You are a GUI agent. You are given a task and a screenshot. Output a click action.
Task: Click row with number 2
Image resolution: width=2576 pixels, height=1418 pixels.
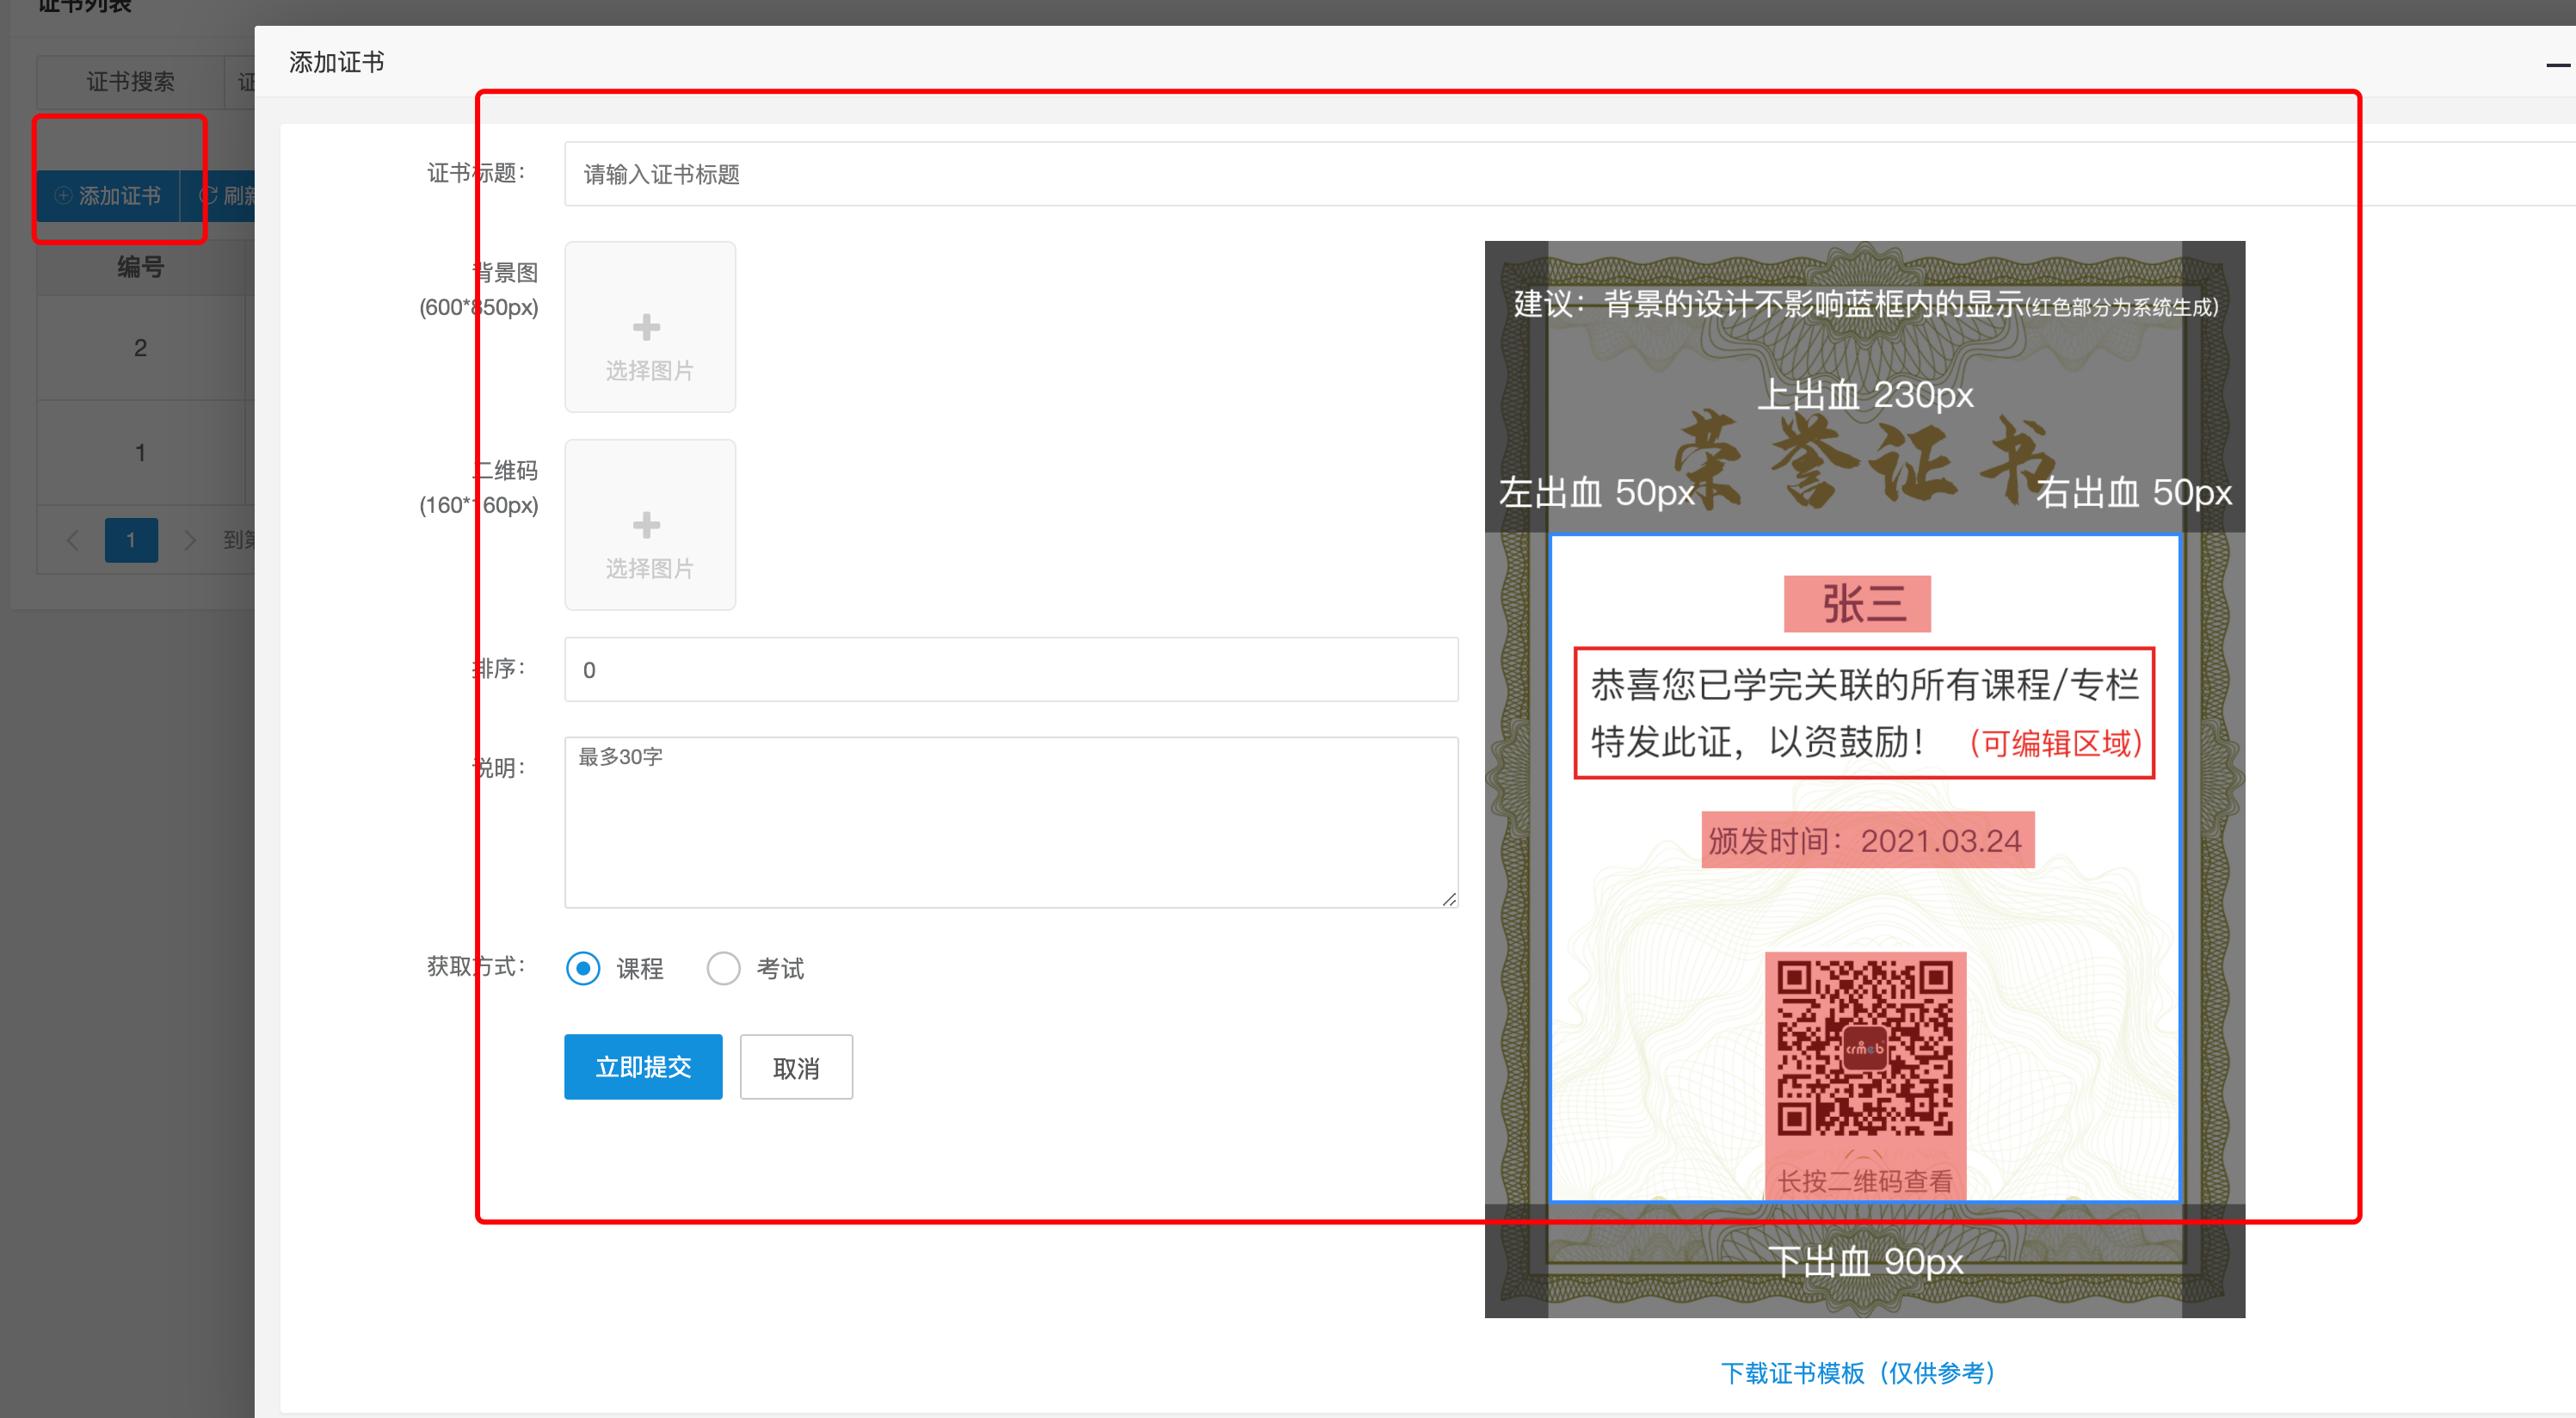click(140, 348)
